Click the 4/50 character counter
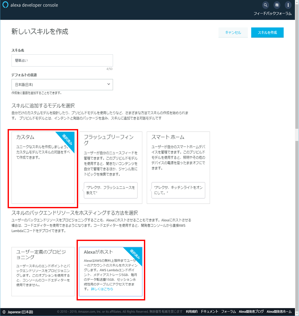 (109, 69)
